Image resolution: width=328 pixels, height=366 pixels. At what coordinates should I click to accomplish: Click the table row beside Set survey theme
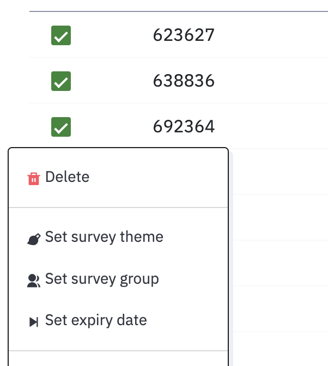click(x=281, y=217)
